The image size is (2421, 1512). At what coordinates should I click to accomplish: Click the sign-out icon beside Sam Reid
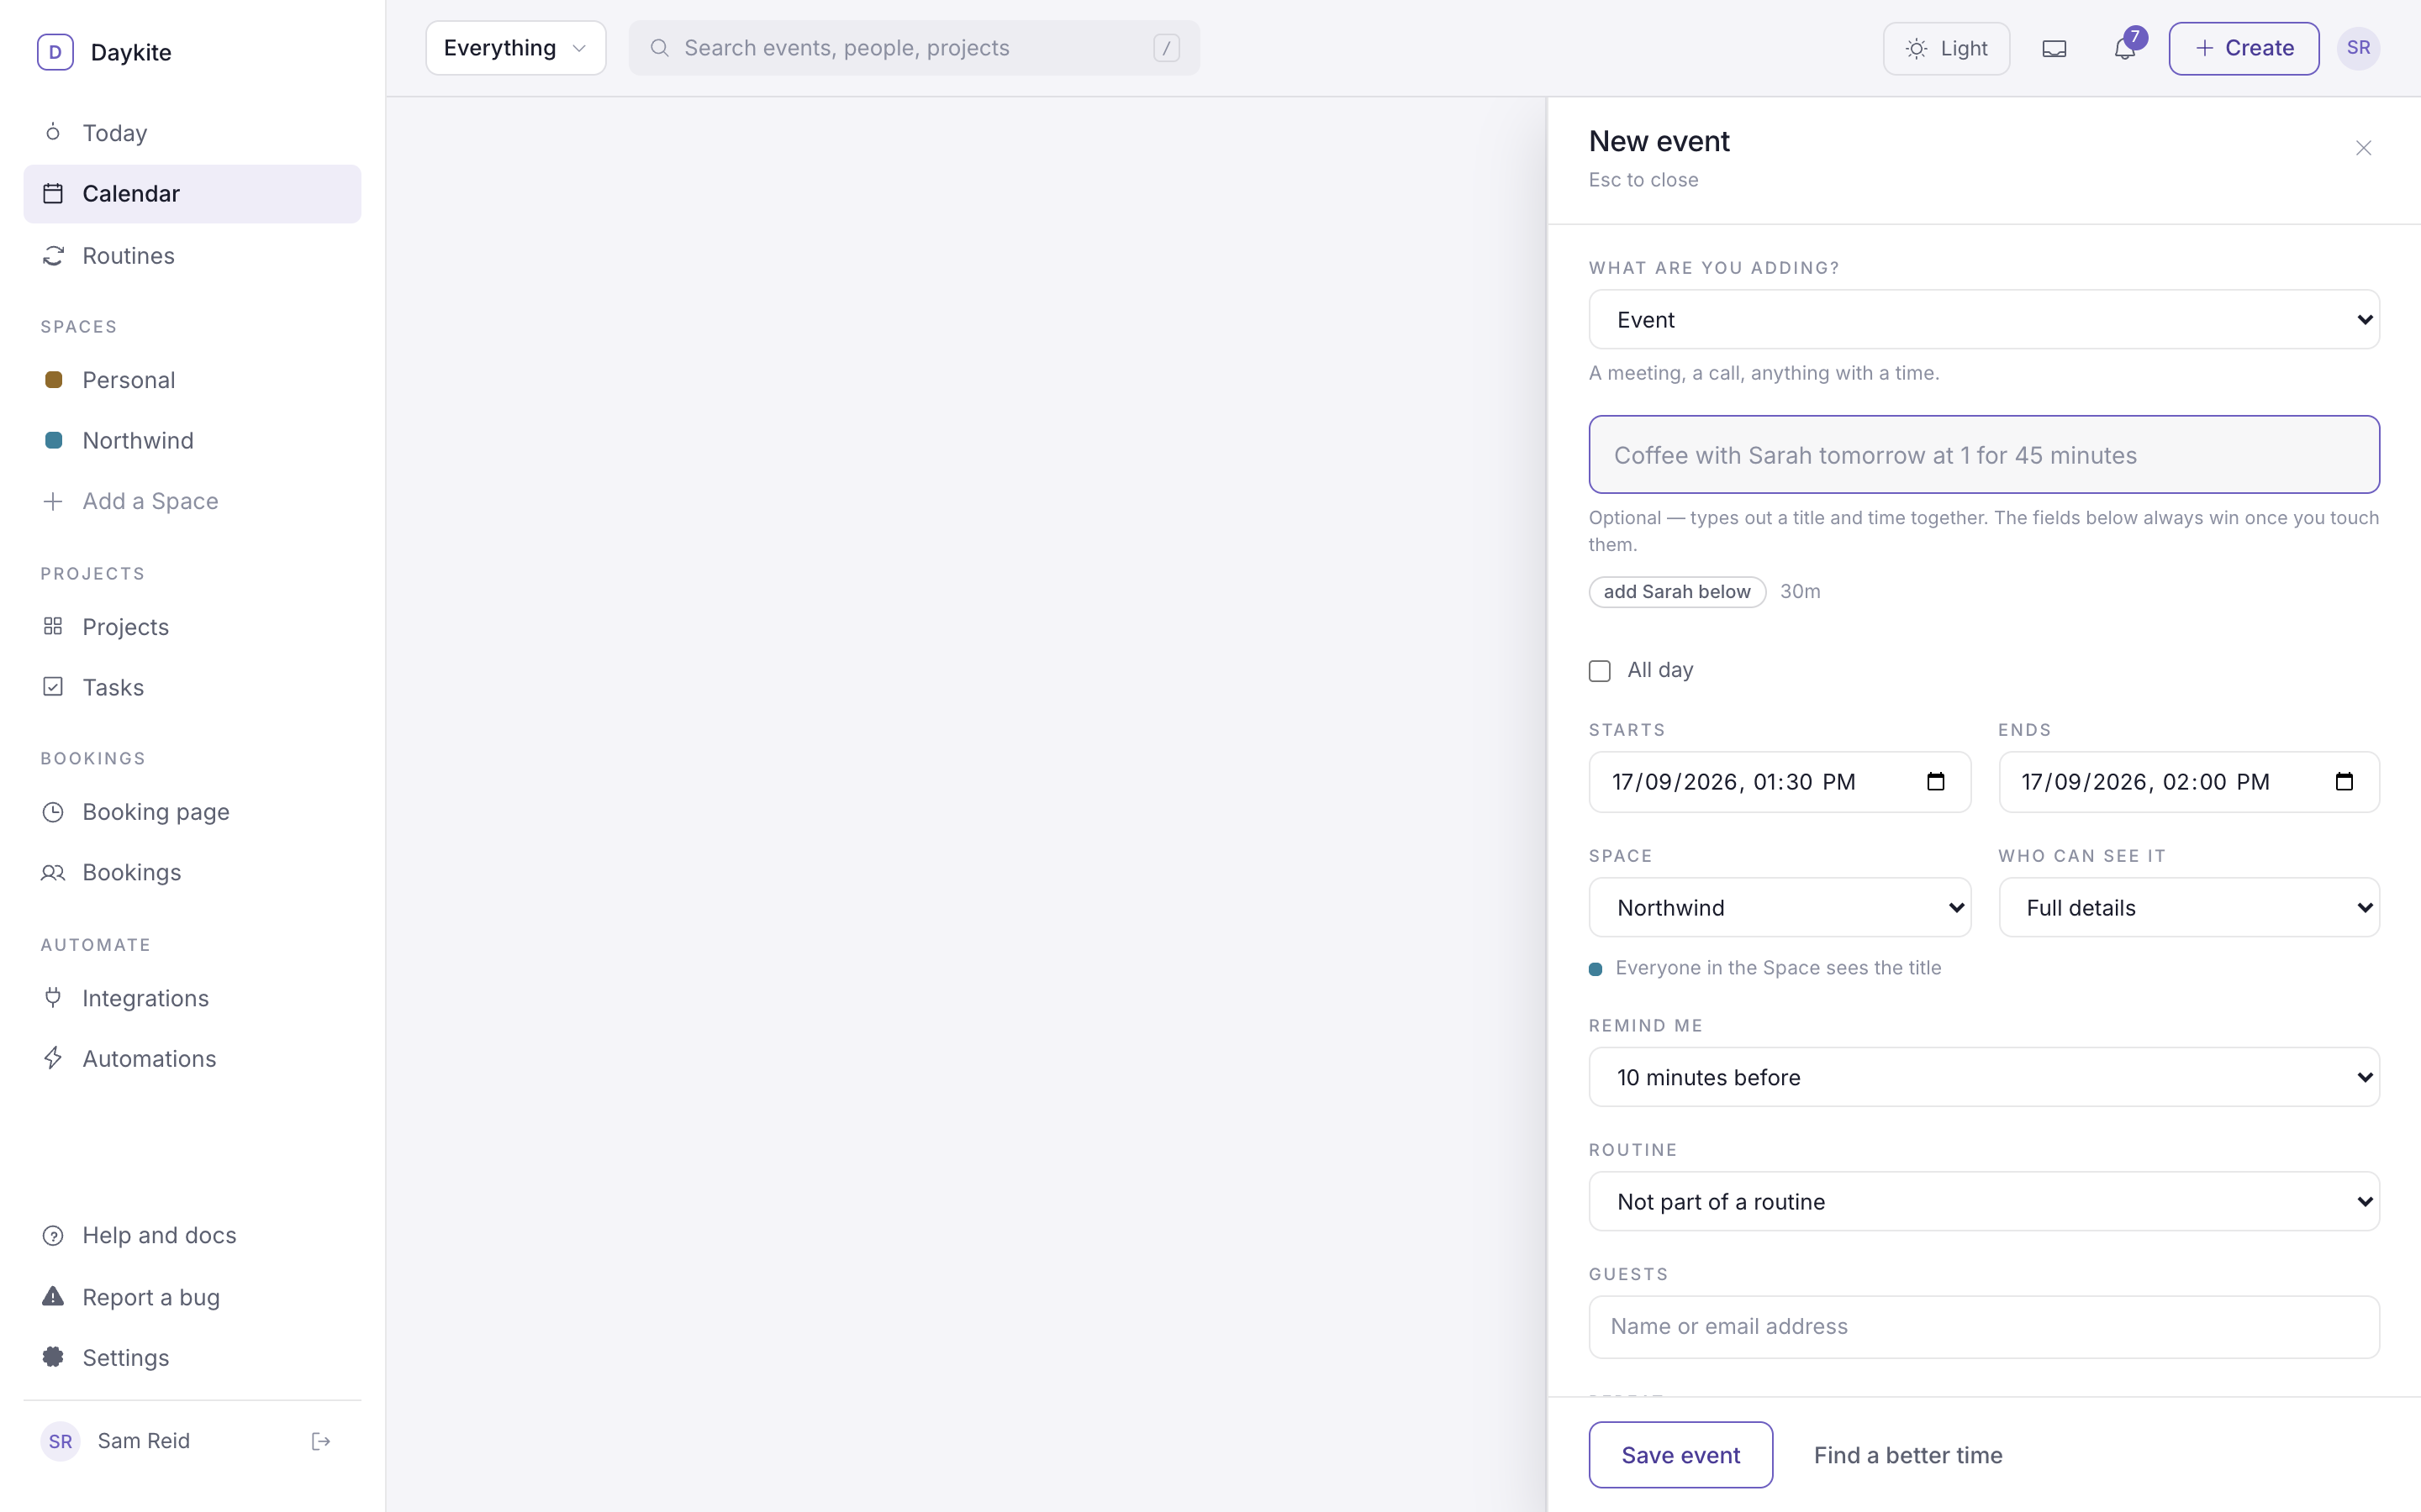point(321,1441)
